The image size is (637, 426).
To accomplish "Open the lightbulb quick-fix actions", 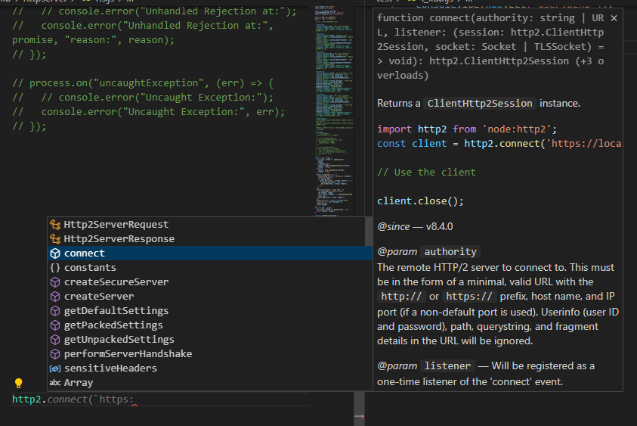I will tap(19, 383).
